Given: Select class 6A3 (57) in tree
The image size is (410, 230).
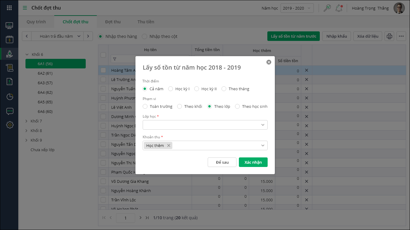Looking at the screenshot, I should pyautogui.click(x=45, y=83).
